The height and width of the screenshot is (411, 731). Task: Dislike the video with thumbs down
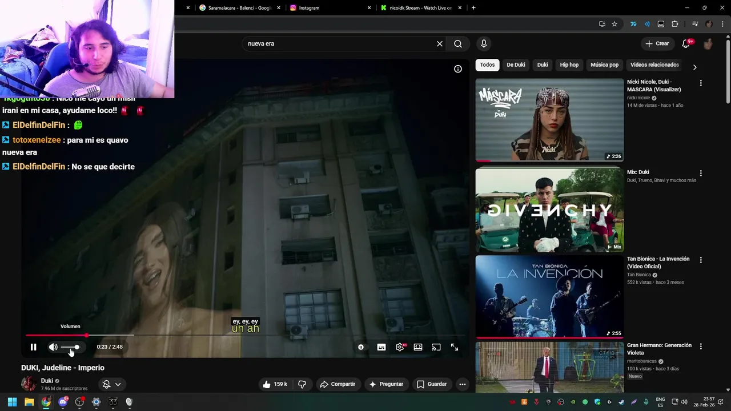(302, 384)
